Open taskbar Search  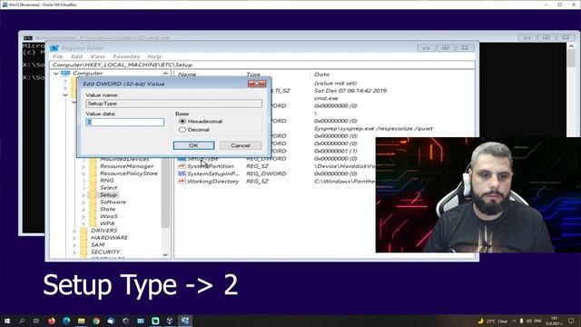pyautogui.click(x=22, y=321)
